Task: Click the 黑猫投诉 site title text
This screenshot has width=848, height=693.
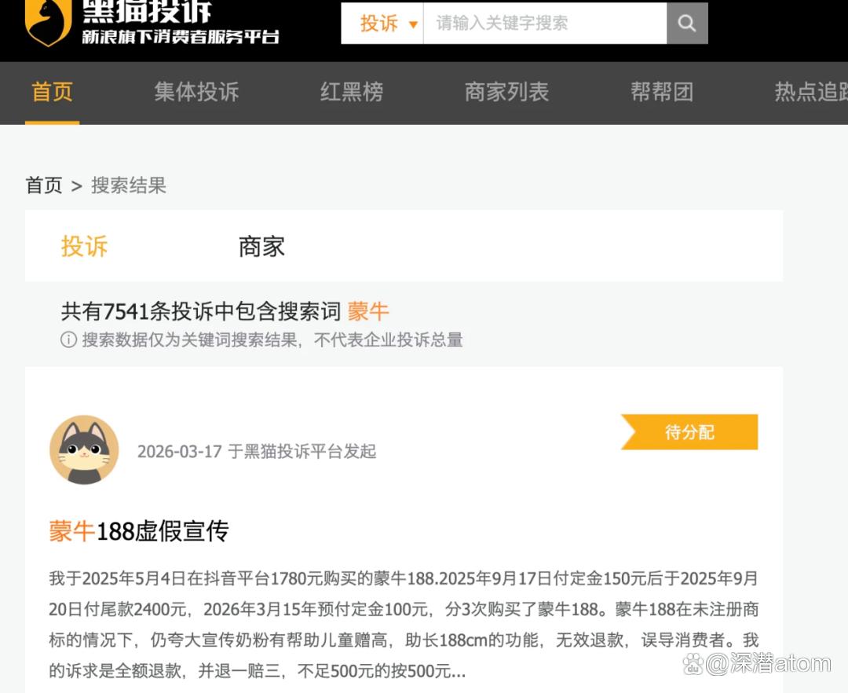Action: click(147, 11)
